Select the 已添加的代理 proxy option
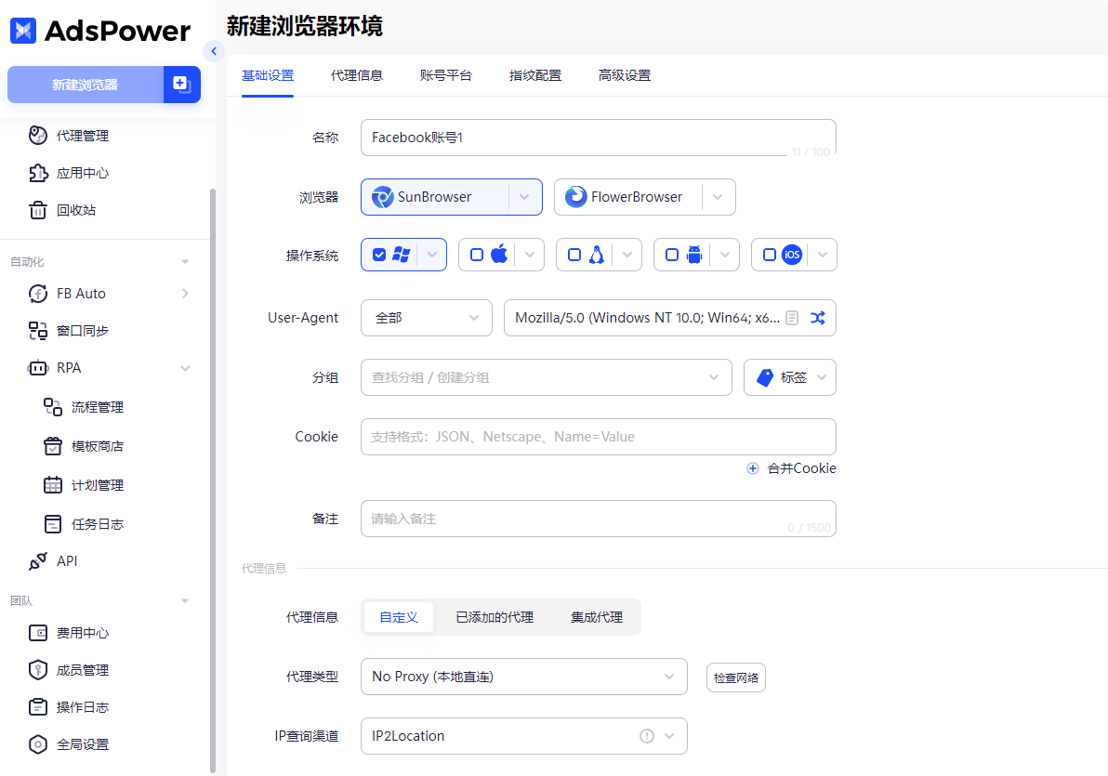This screenshot has width=1108, height=776. tap(495, 618)
